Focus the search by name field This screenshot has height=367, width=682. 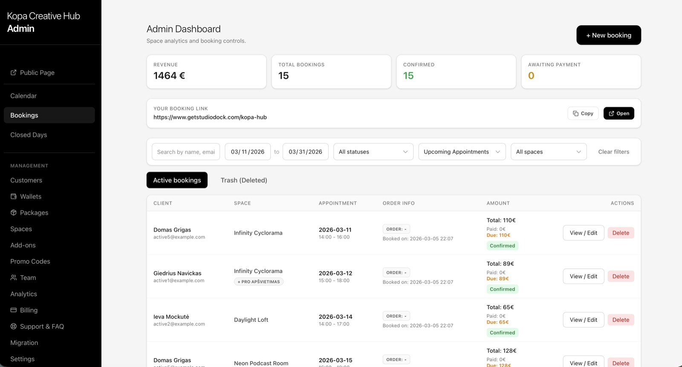(x=186, y=152)
